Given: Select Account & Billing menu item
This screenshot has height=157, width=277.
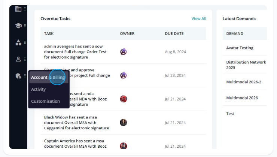Looking at the screenshot, I should [48, 77].
